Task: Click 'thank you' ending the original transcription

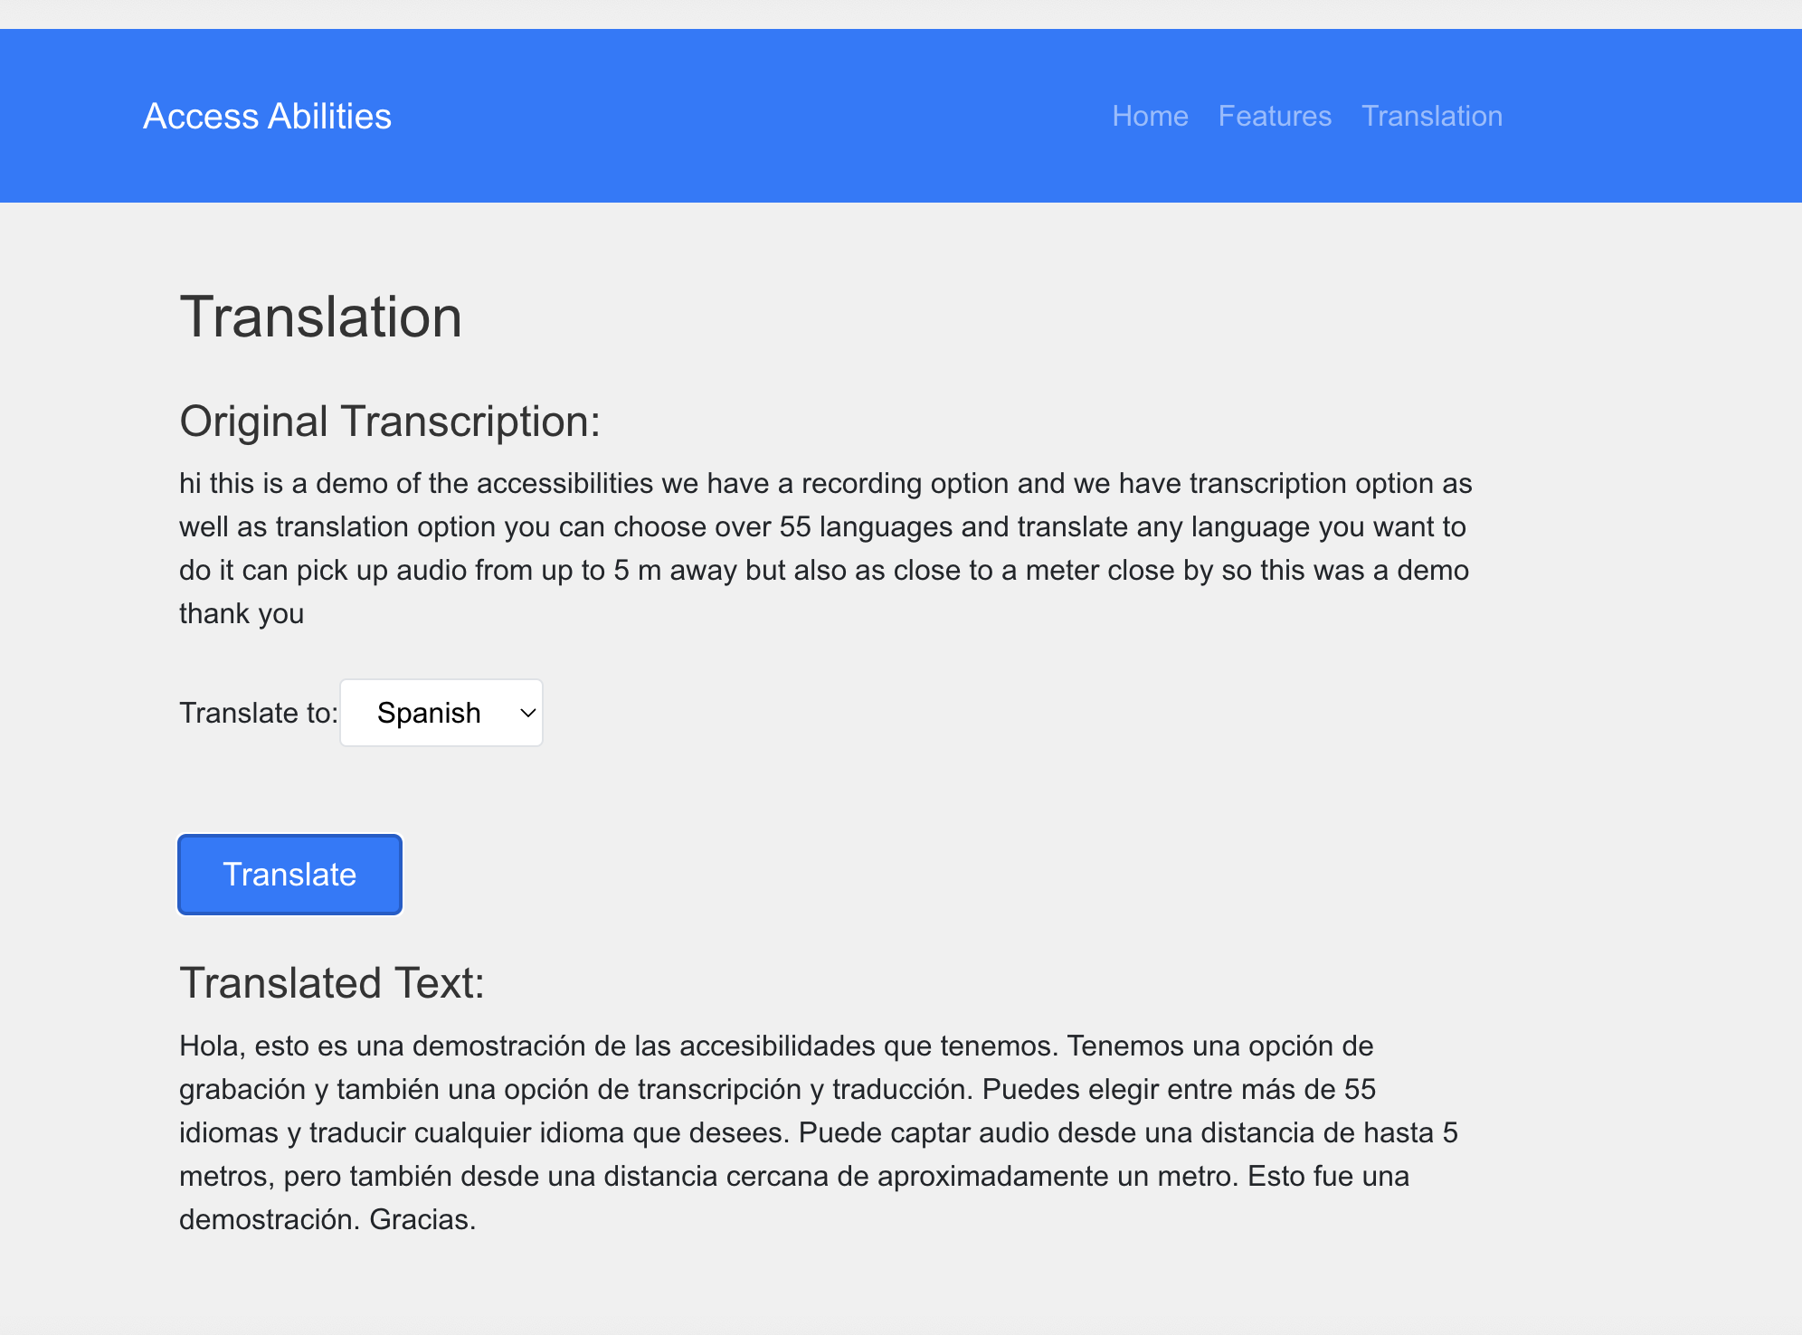Action: coord(241,613)
